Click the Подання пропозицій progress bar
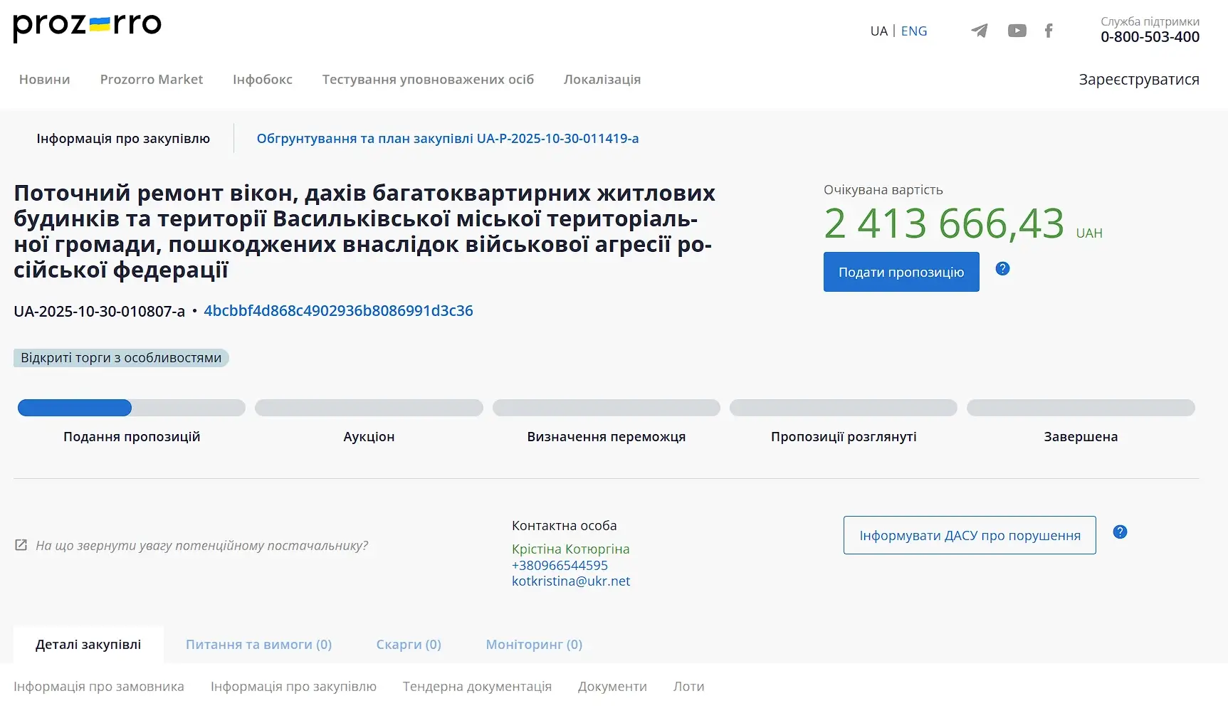Viewport: 1228px width, 723px height. (132, 408)
